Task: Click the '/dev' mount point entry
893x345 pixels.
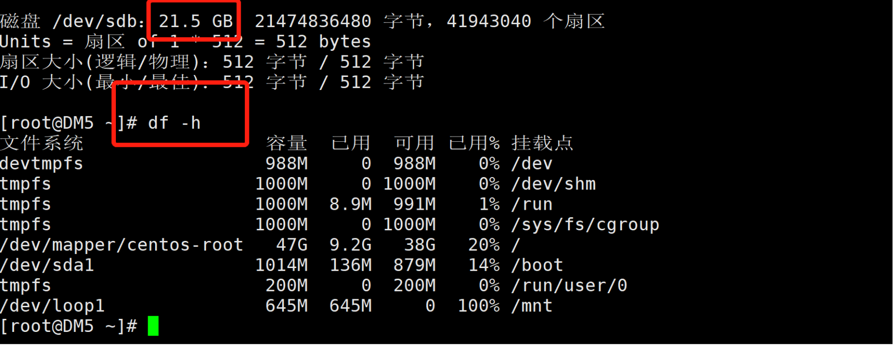Action: (532, 164)
